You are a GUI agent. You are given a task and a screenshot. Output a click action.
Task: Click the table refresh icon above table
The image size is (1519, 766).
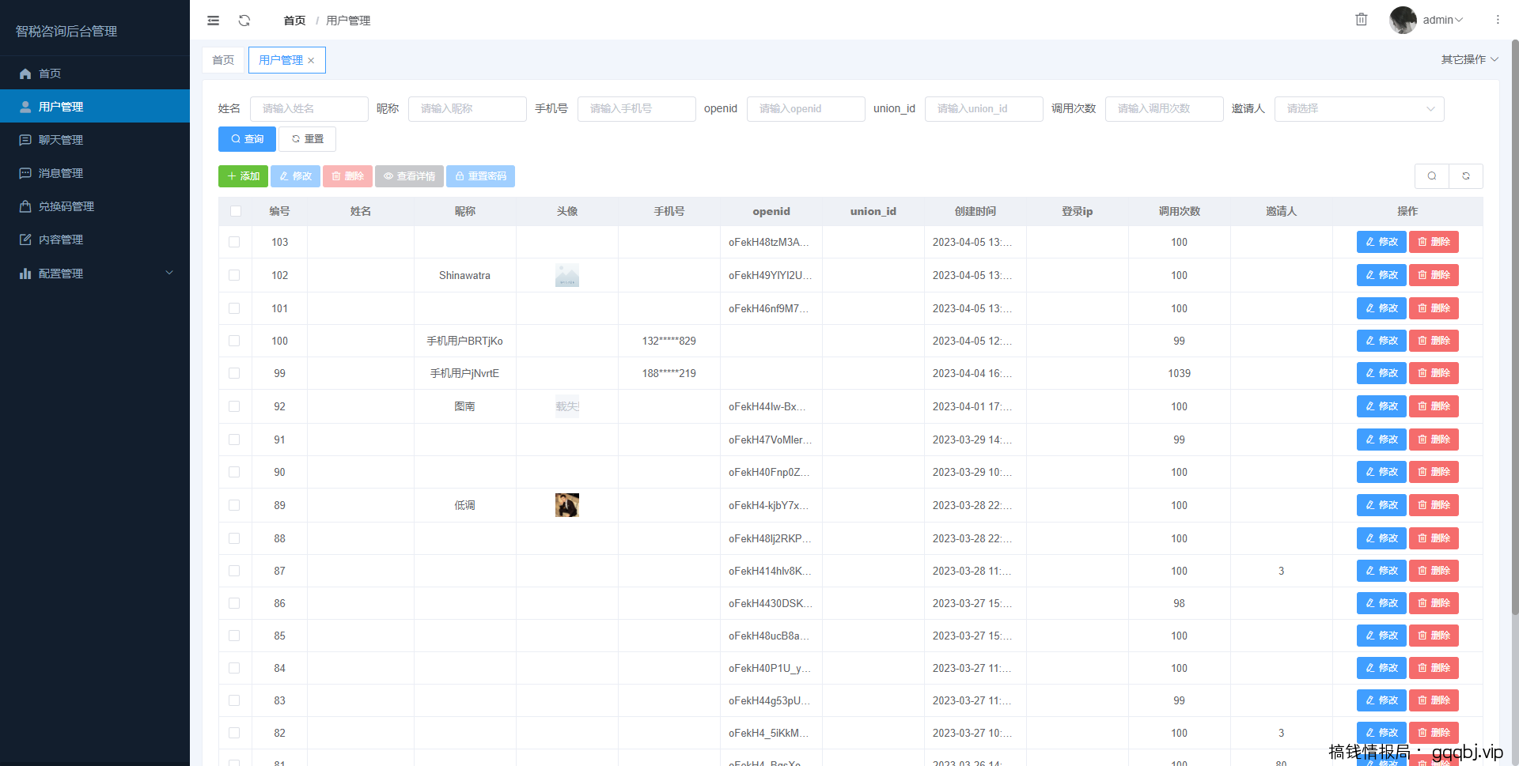tap(1466, 176)
